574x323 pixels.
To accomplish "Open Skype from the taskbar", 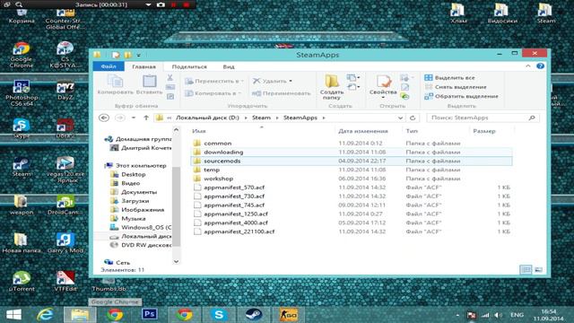I will 219,315.
